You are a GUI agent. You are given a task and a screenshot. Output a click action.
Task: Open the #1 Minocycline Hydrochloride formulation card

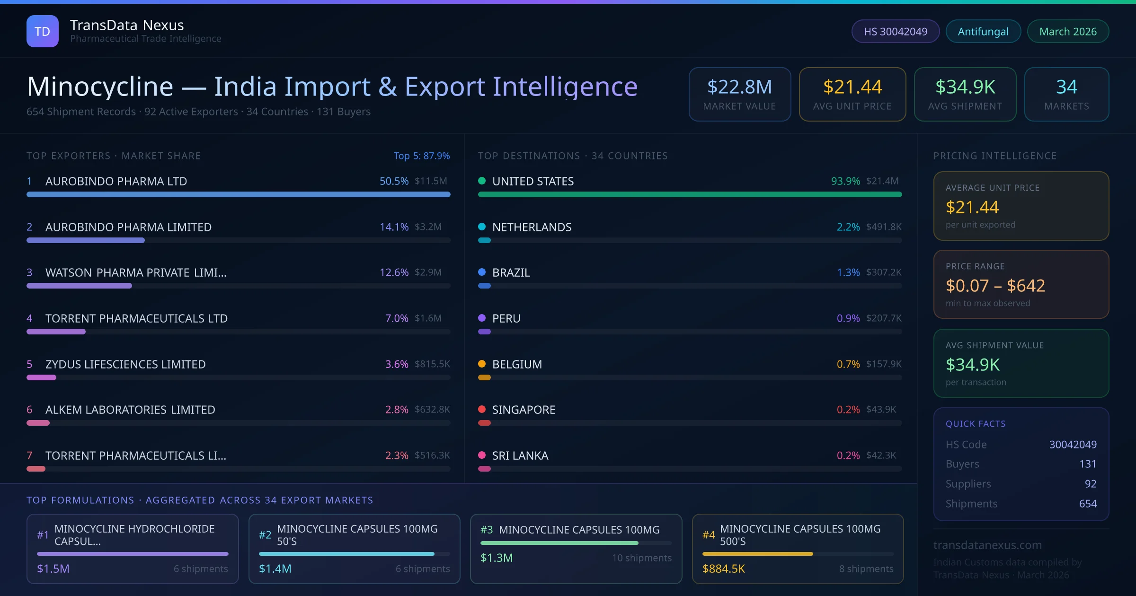tap(133, 549)
